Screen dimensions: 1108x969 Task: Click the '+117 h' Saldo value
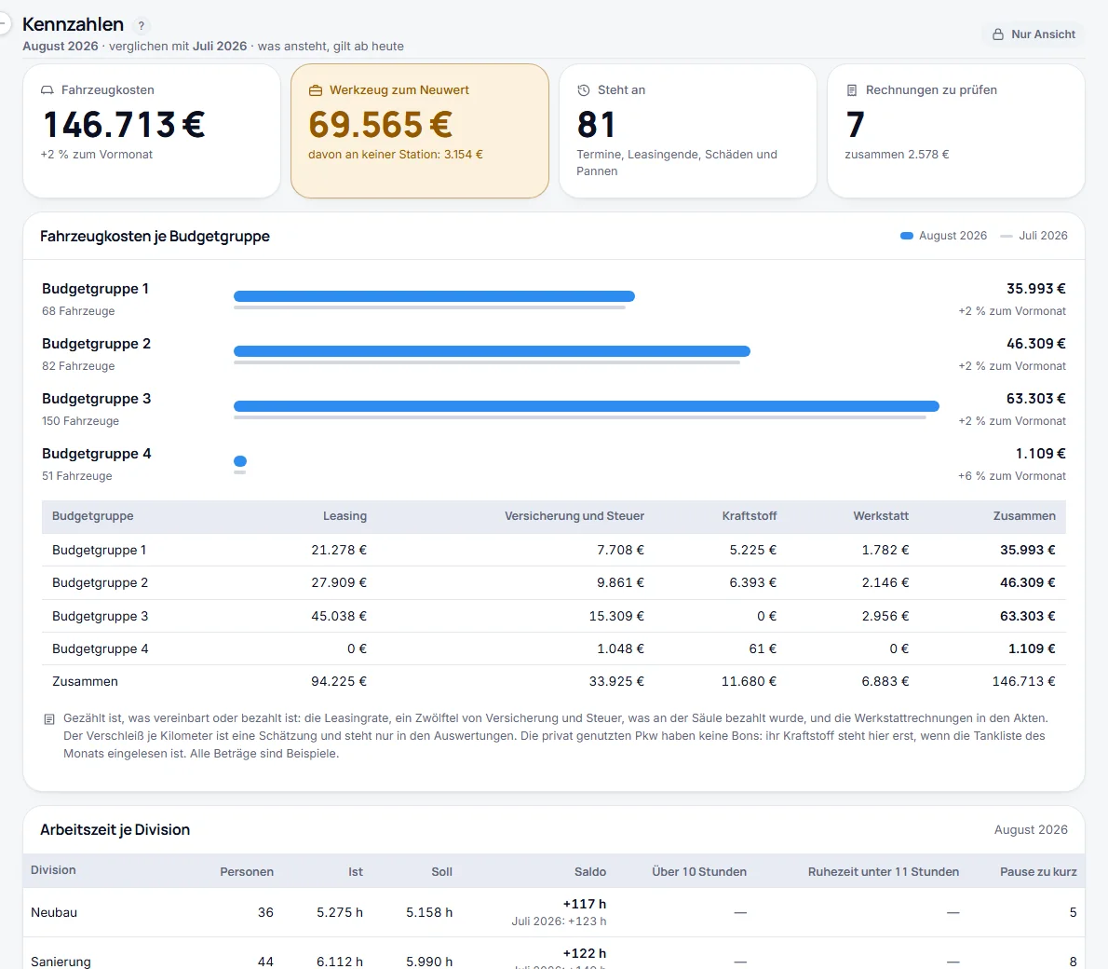585,904
